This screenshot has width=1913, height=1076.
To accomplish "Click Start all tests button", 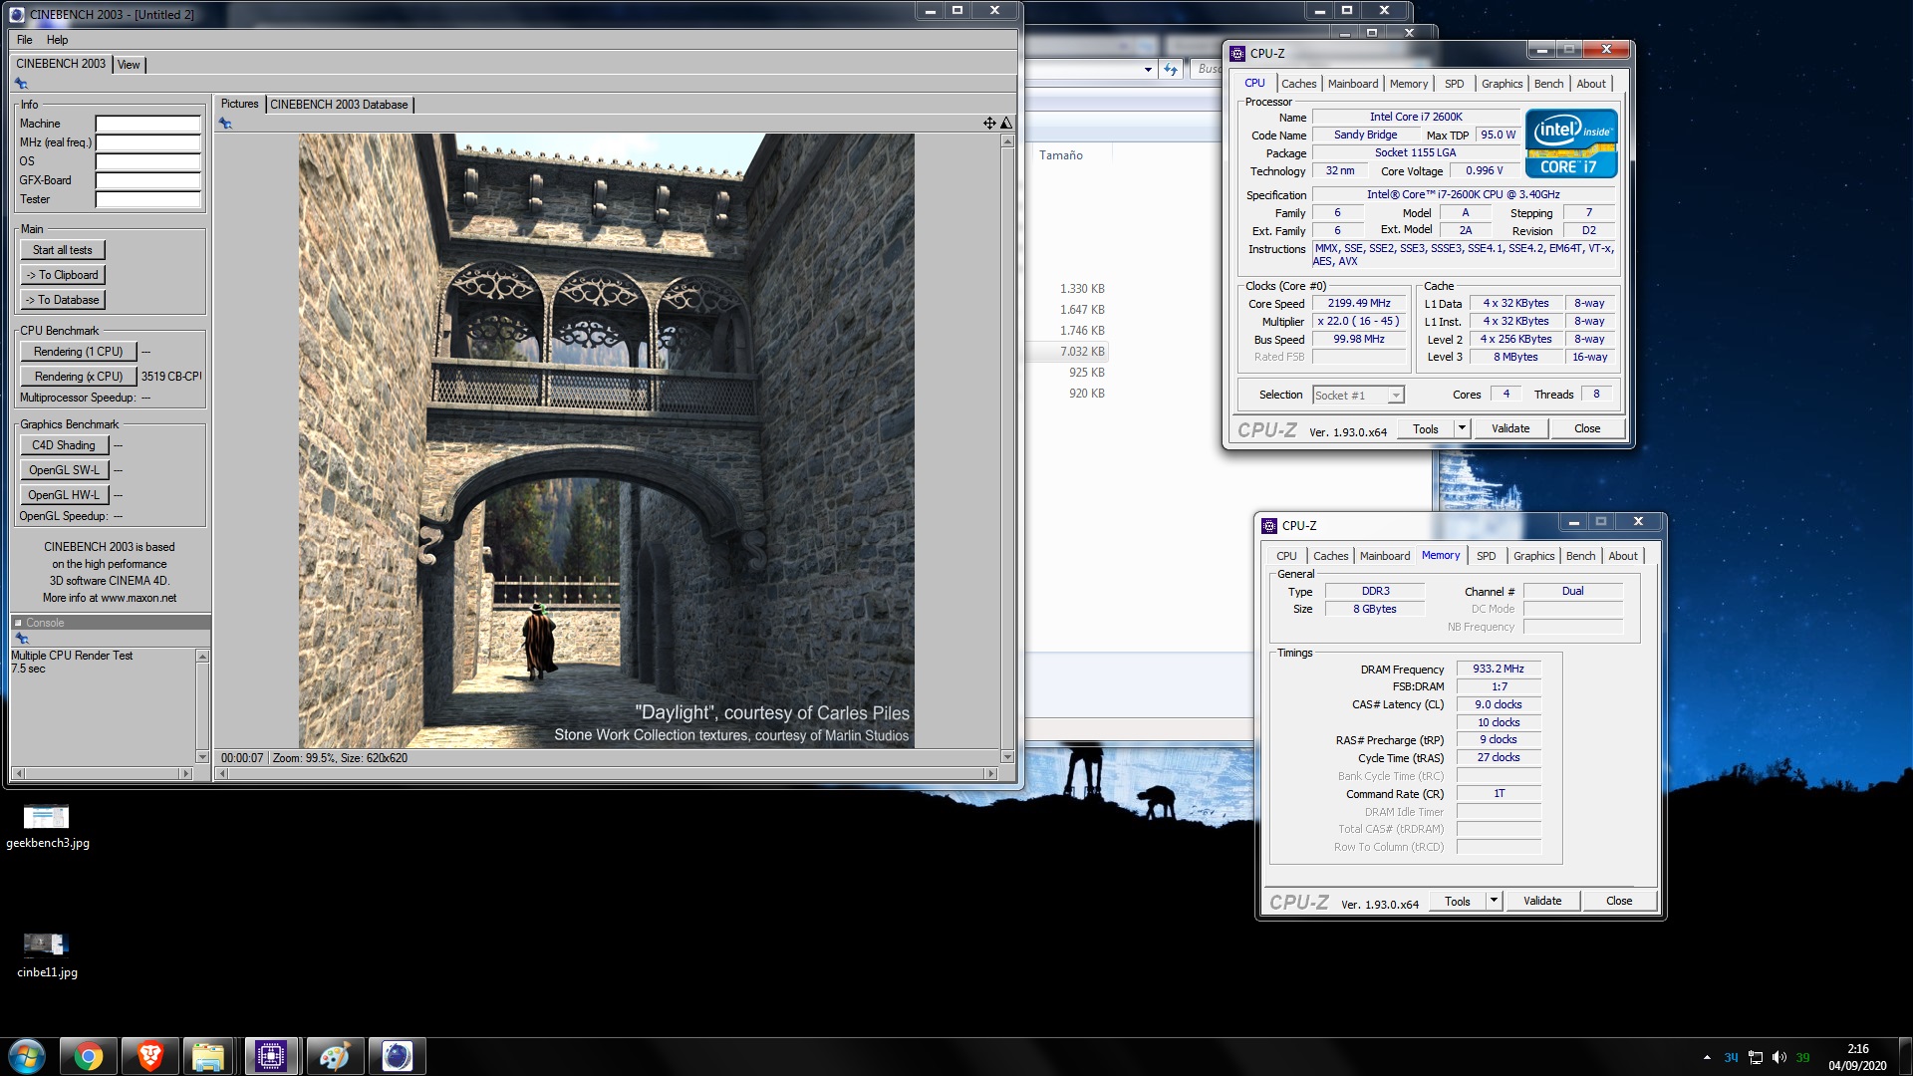I will pyautogui.click(x=63, y=250).
